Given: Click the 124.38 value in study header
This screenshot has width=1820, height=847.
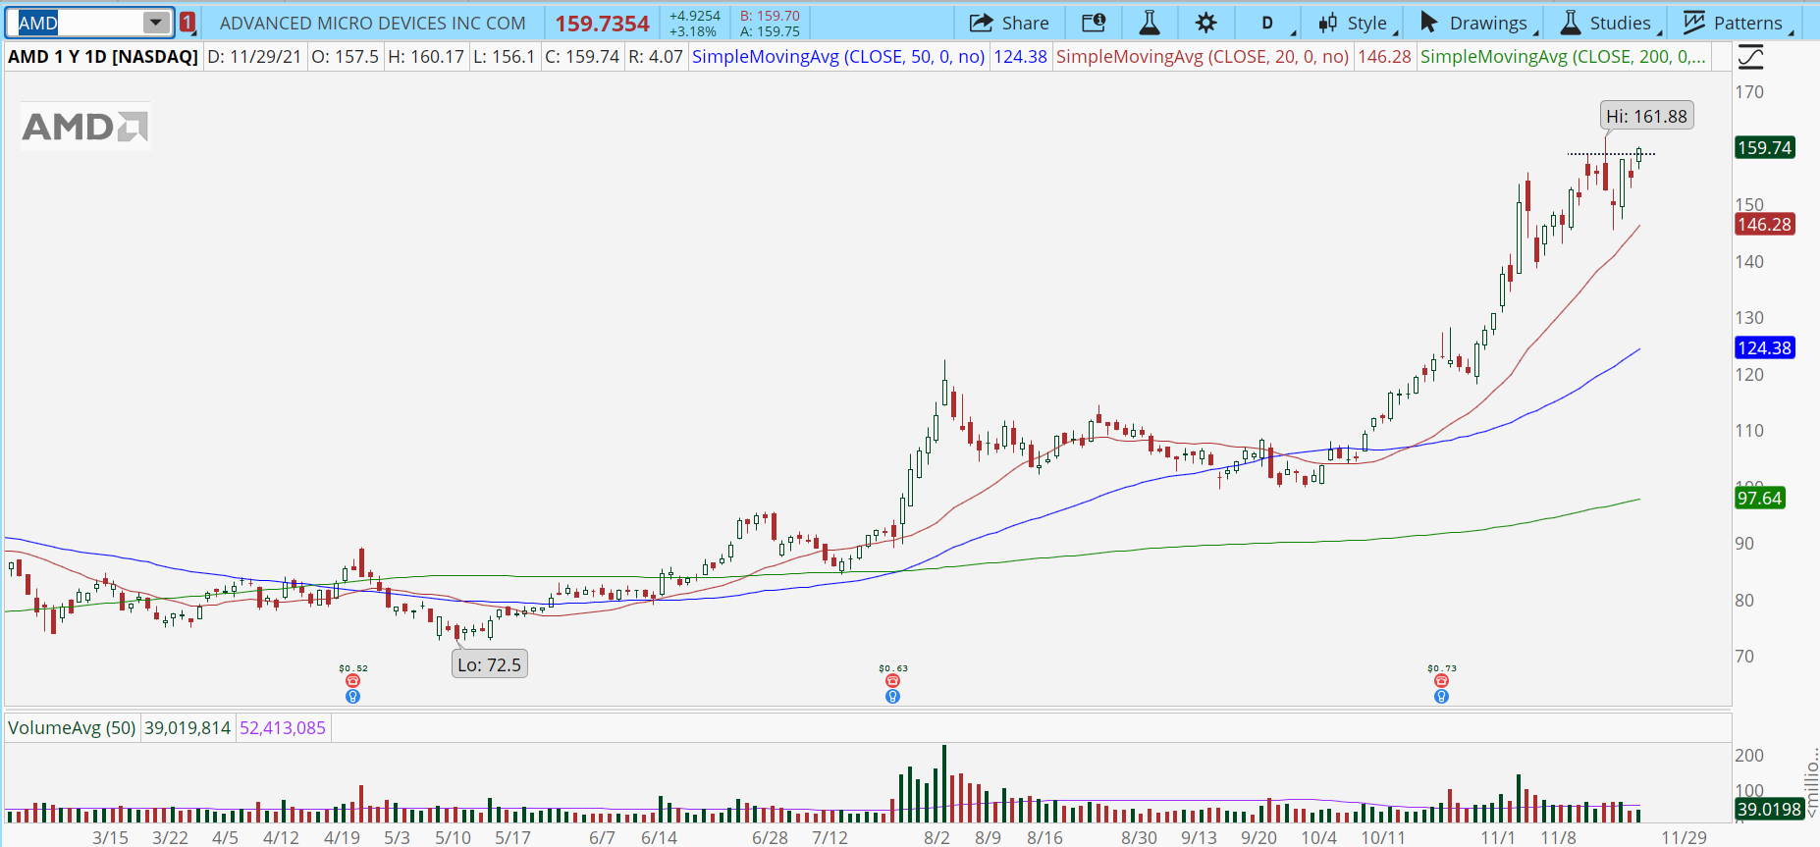Looking at the screenshot, I should coord(1021,57).
